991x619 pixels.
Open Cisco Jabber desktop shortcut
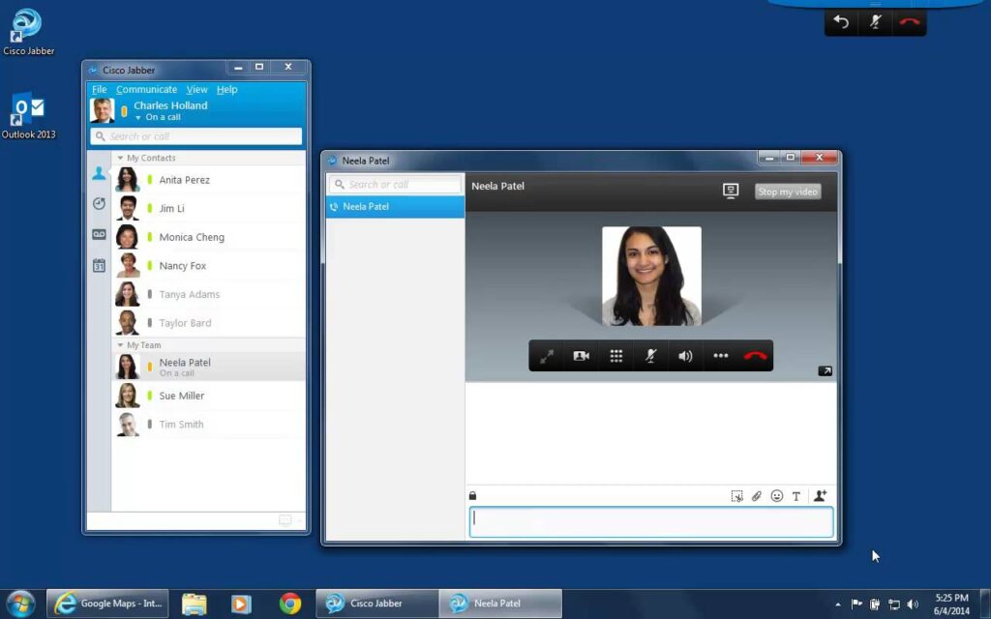point(28,32)
